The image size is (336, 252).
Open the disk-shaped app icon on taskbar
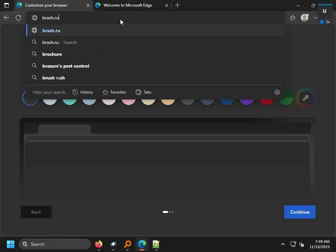pyautogui.click(x=113, y=244)
